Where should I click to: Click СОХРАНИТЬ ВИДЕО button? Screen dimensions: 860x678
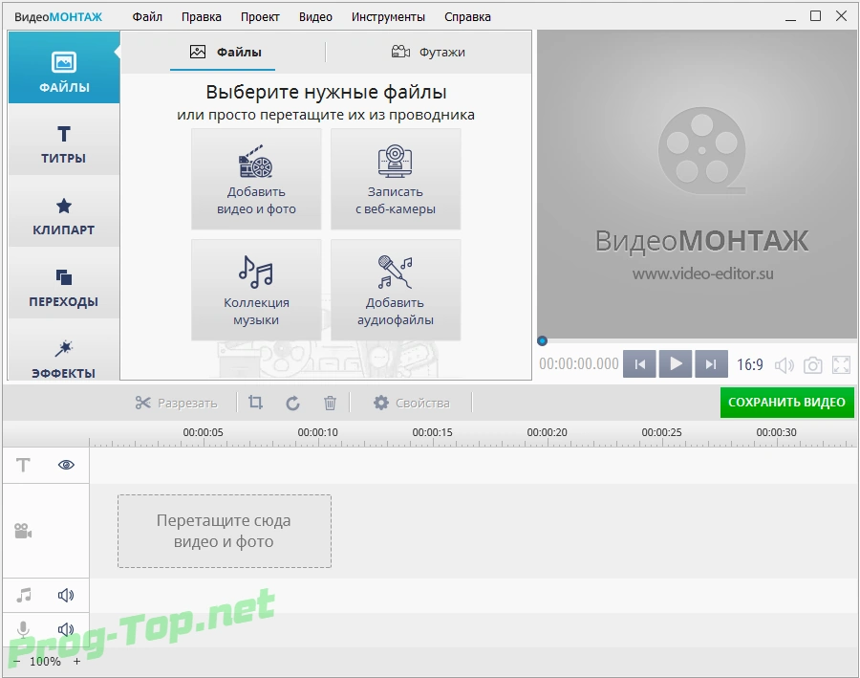pos(787,403)
